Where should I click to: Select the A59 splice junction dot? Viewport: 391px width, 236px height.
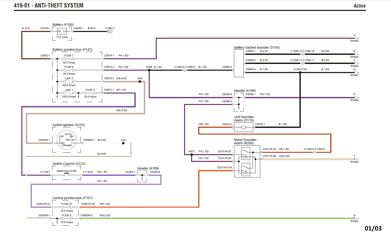[x=140, y=82]
